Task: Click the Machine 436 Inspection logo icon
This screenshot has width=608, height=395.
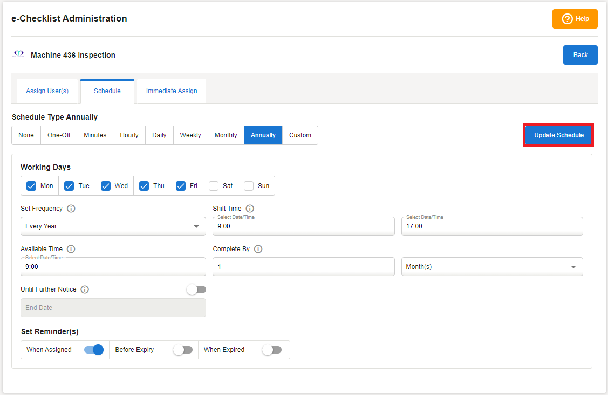Action: click(19, 54)
